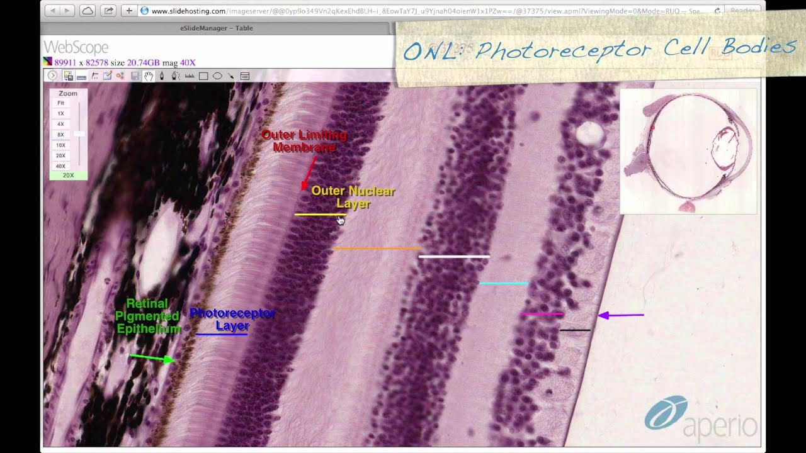This screenshot has height=453, width=806.
Task: Click the greyed-out save disk icon
Action: click(x=135, y=76)
